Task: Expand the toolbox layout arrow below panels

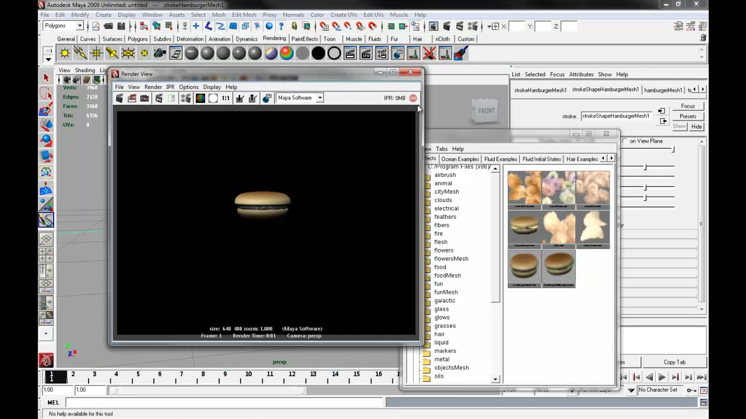Action: click(x=45, y=334)
